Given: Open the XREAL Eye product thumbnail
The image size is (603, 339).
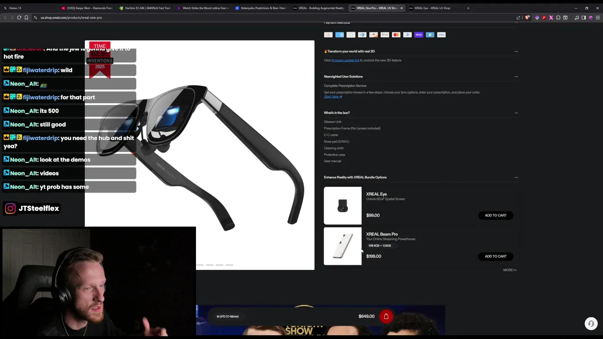Looking at the screenshot, I should pyautogui.click(x=342, y=206).
